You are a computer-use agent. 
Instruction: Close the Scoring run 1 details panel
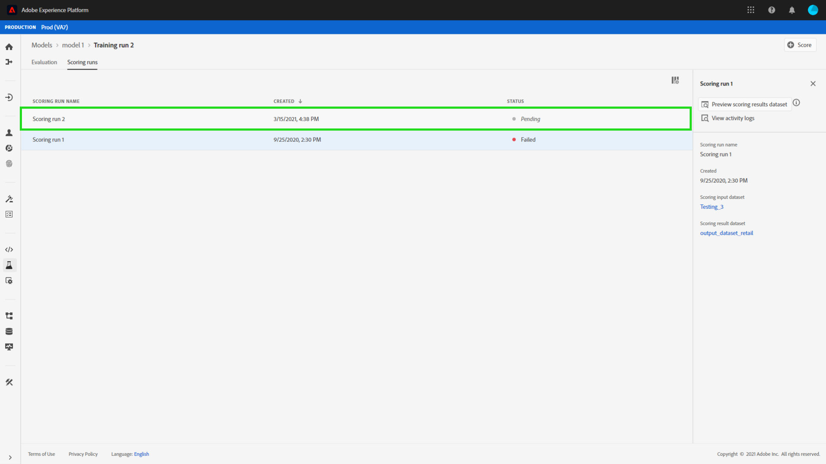[813, 84]
